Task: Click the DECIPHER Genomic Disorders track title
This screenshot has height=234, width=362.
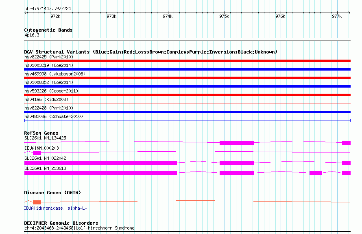Action: click(x=61, y=223)
